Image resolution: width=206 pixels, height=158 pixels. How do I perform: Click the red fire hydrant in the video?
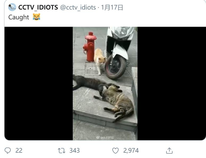coord(90,47)
